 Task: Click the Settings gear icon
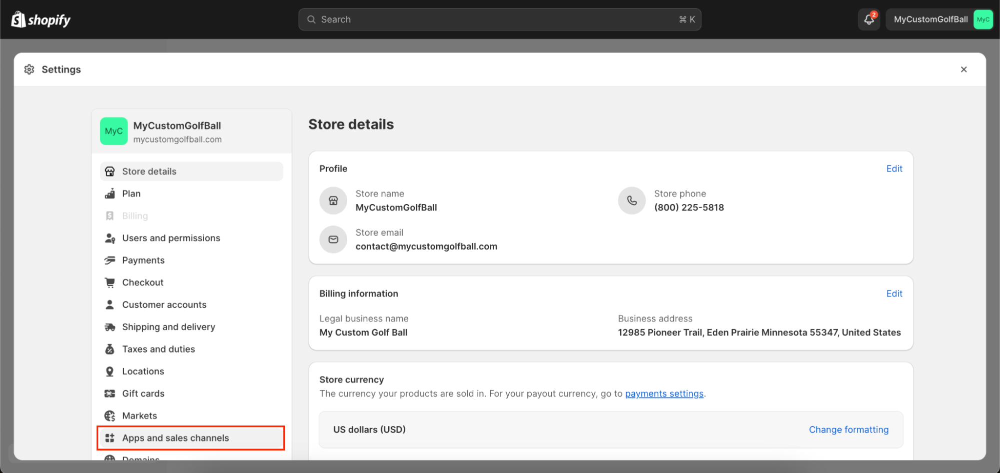coord(30,69)
